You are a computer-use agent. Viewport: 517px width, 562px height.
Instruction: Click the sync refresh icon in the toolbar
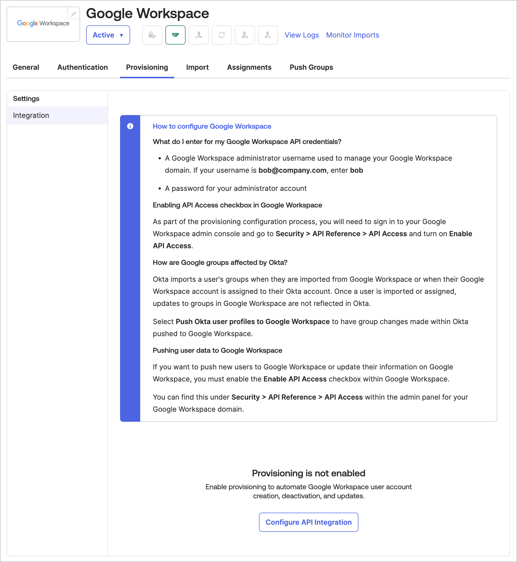coord(221,35)
